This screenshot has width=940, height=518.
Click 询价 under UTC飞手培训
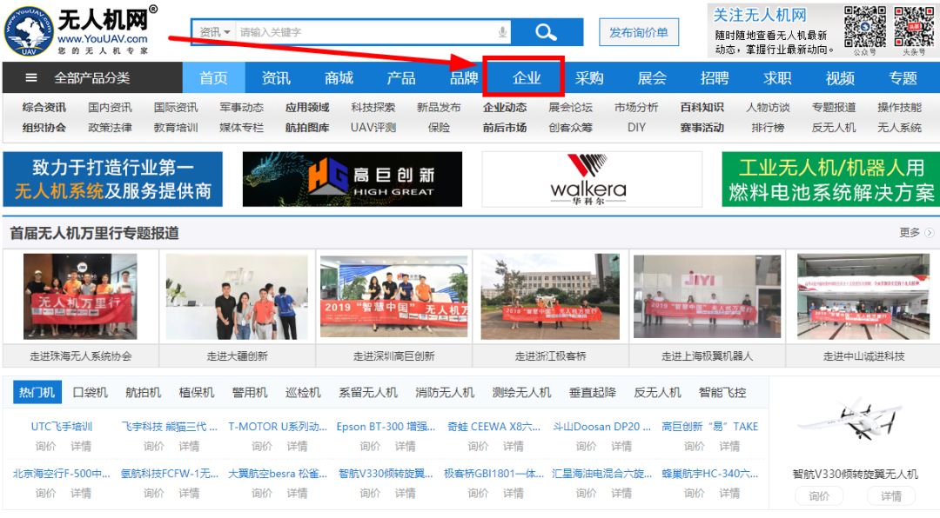[x=45, y=446]
